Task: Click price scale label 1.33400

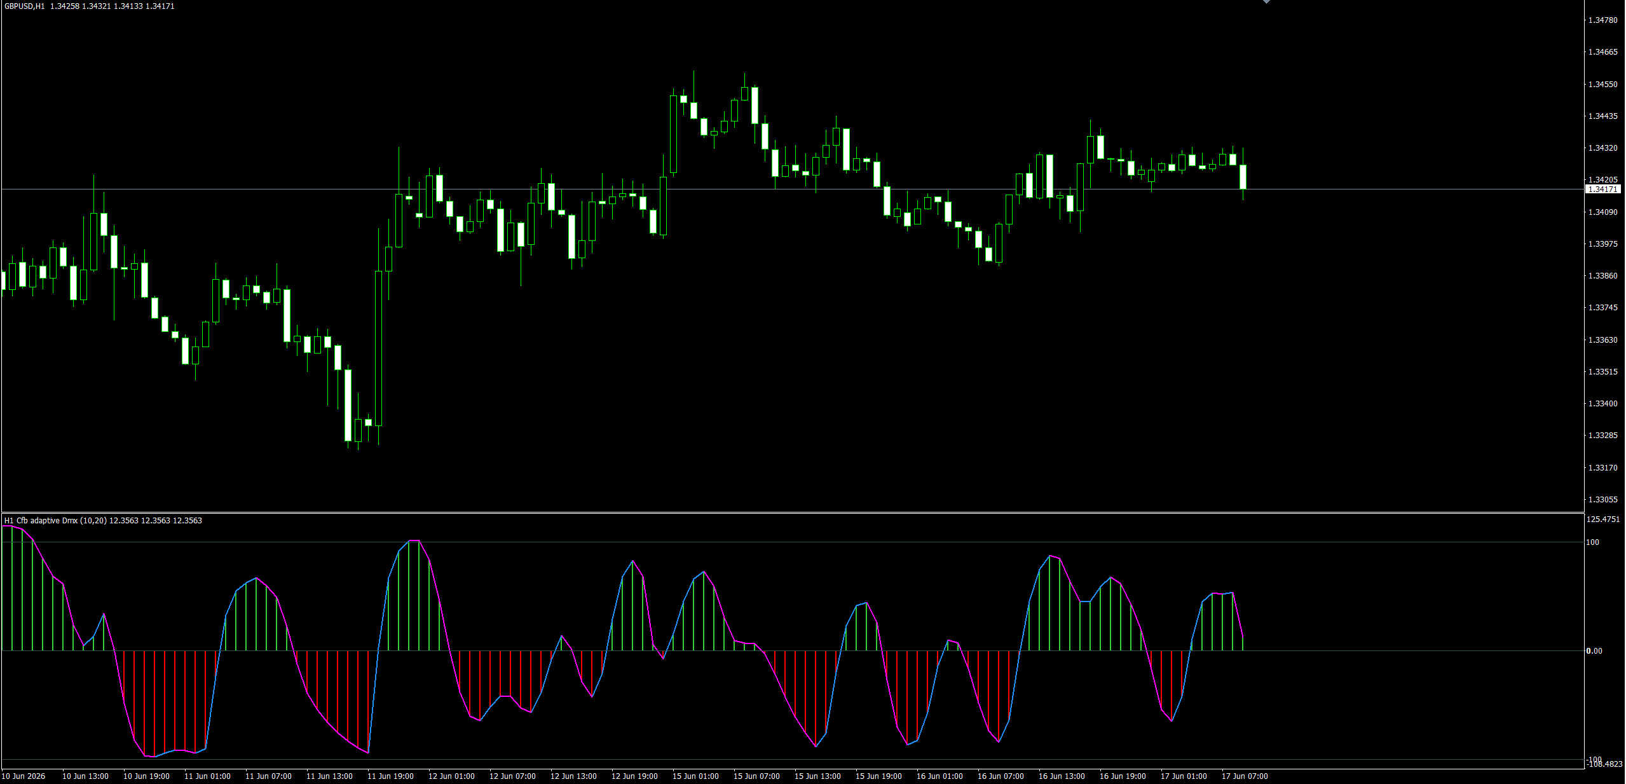Action: [x=1602, y=404]
